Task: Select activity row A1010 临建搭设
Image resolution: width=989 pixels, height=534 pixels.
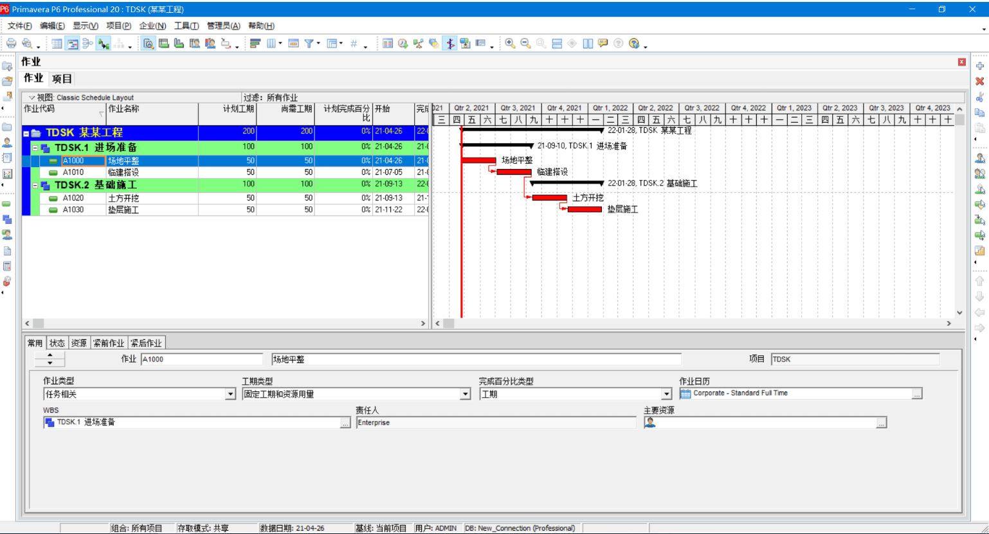Action: [225, 172]
